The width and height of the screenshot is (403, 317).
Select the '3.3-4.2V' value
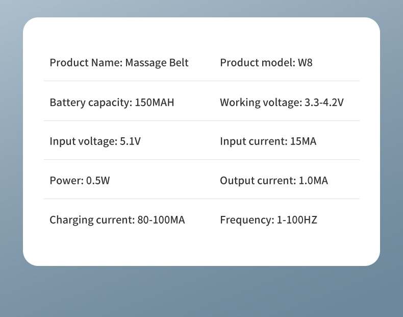[x=324, y=103]
